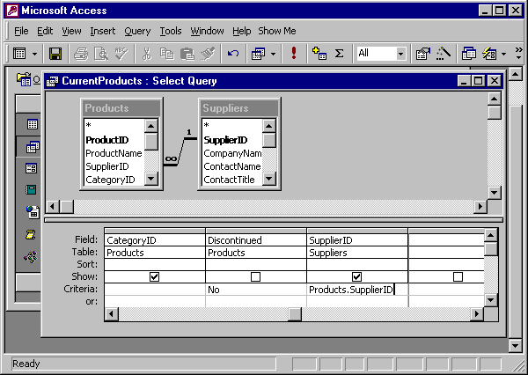Expand the Query Type dropdown arrow

pyautogui.click(x=274, y=54)
